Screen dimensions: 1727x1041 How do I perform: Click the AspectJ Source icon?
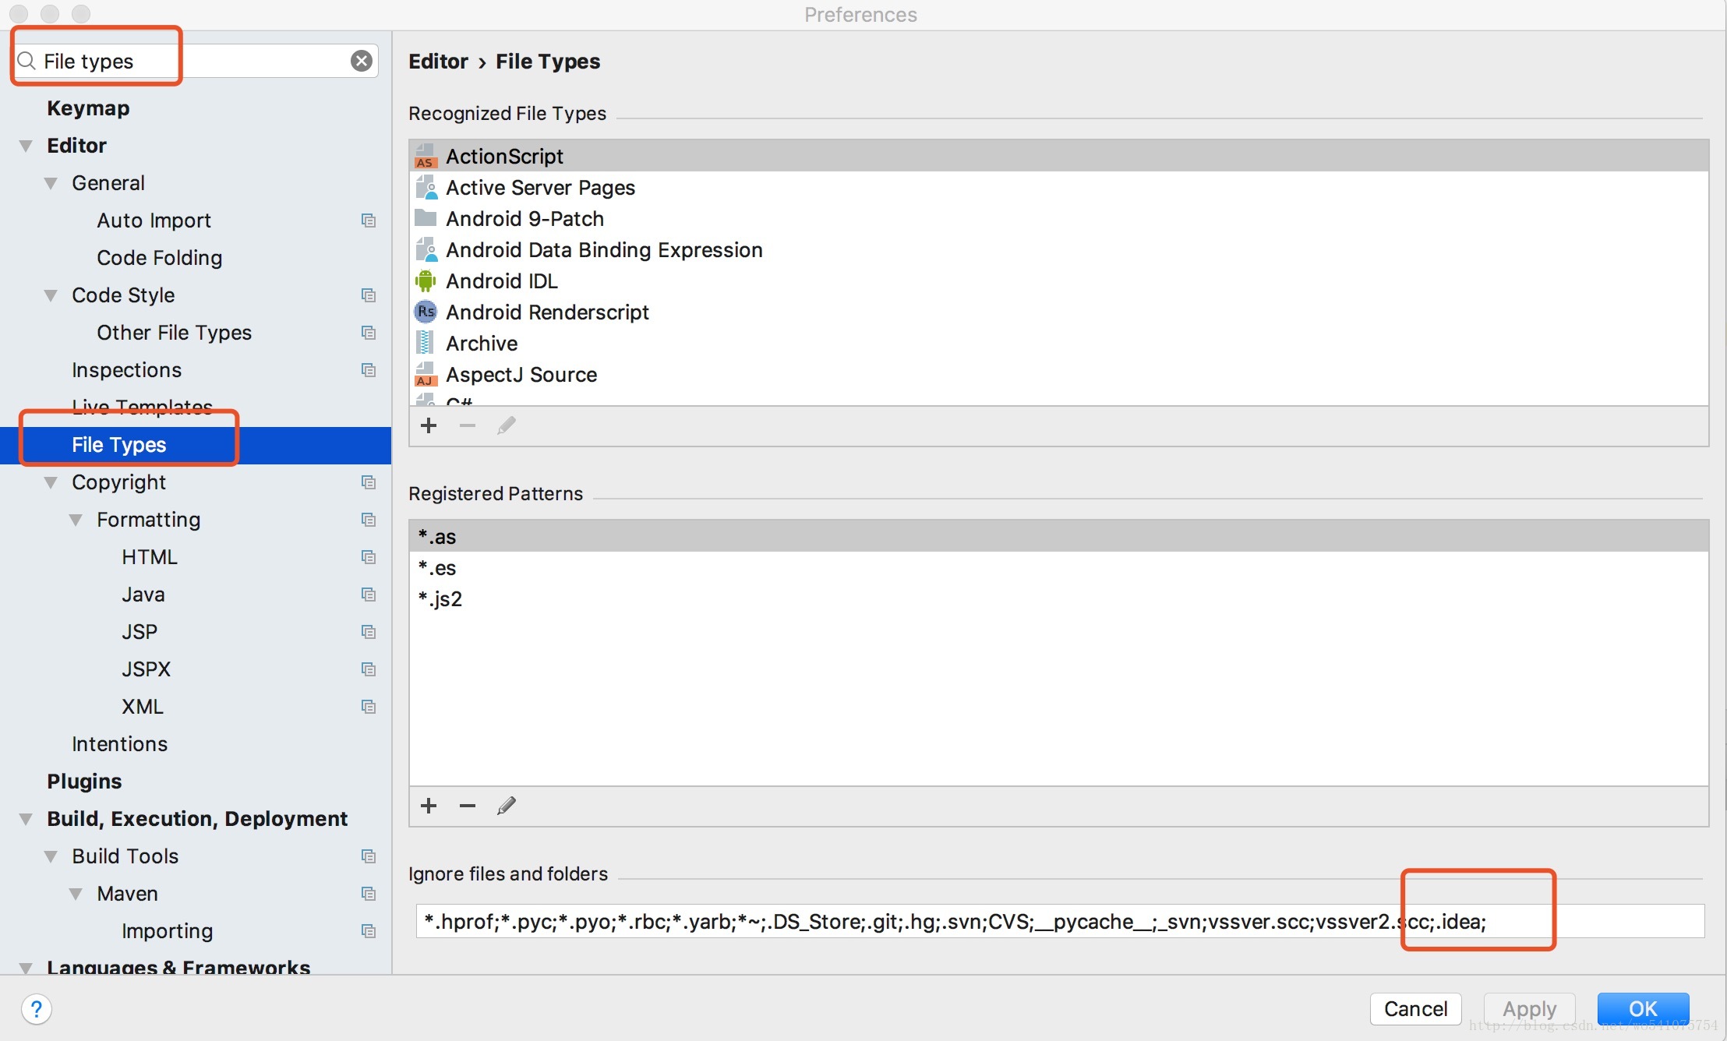426,374
